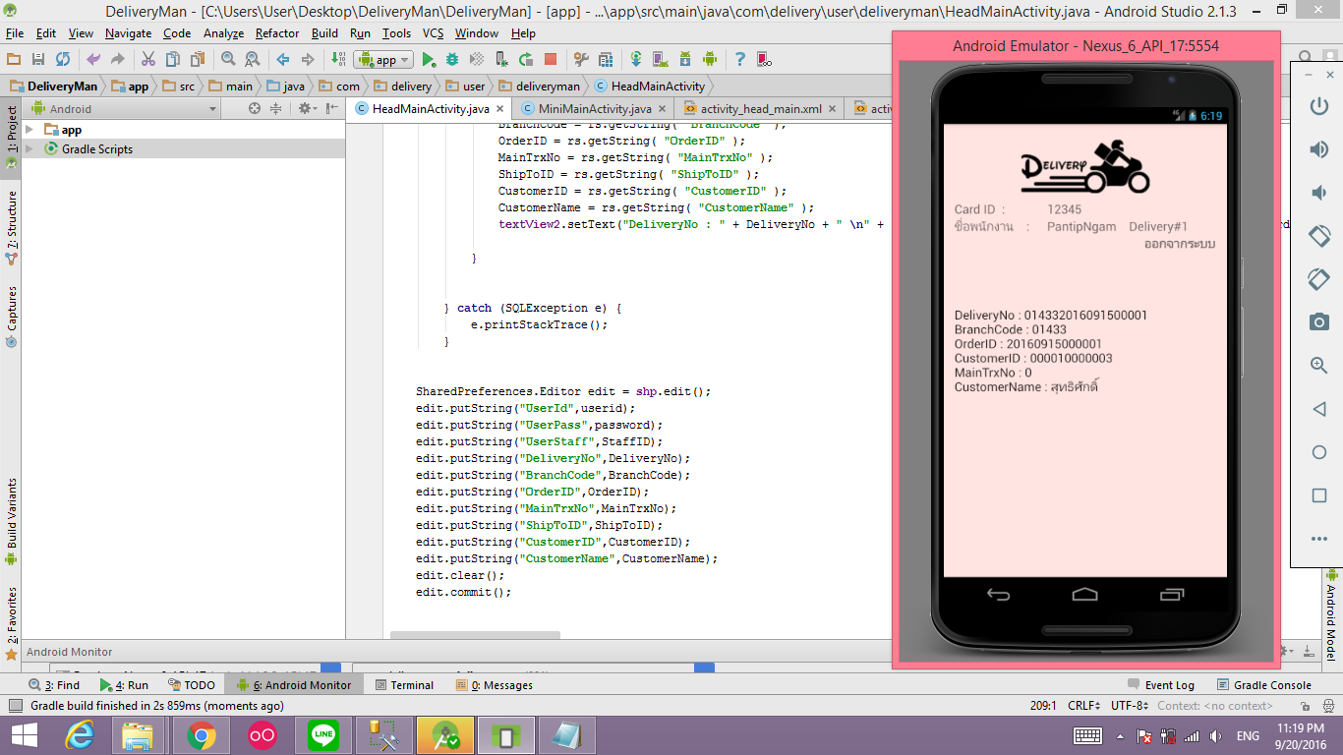Power off the emulator using power icon
Image resolution: width=1343 pixels, height=755 pixels.
click(1318, 106)
